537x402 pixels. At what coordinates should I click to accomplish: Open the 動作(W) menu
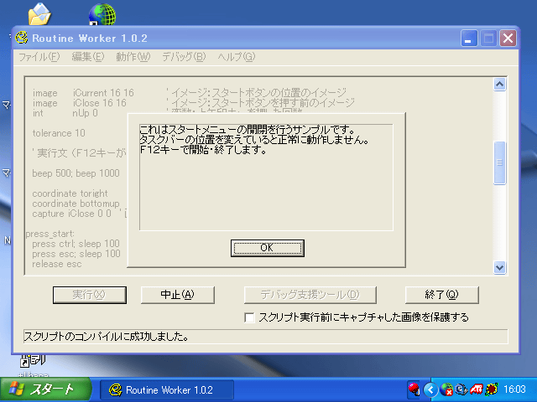[133, 57]
